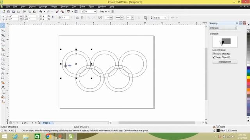Viewport: 250px width, 140px height.
Task: Select the Smart Fill tool
Action: pos(3,49)
